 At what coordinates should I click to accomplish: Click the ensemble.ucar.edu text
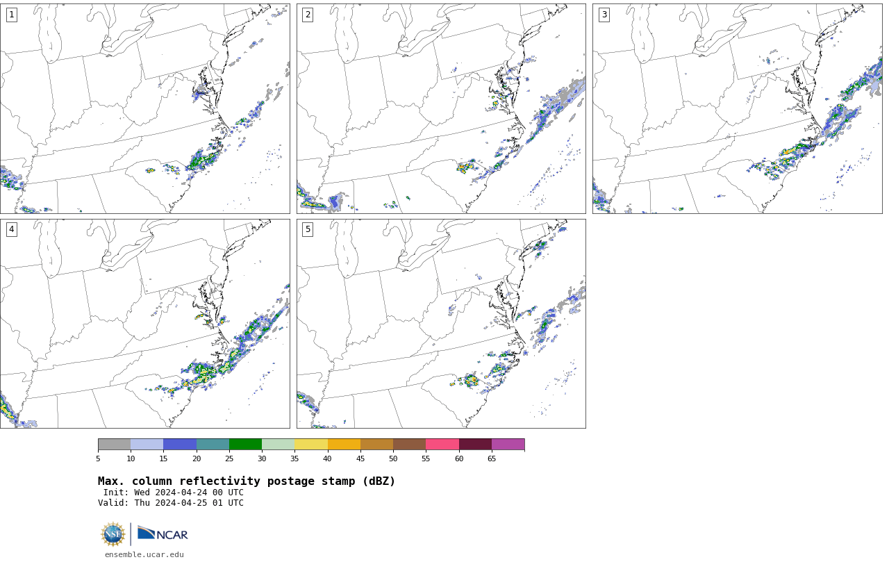[x=144, y=554]
